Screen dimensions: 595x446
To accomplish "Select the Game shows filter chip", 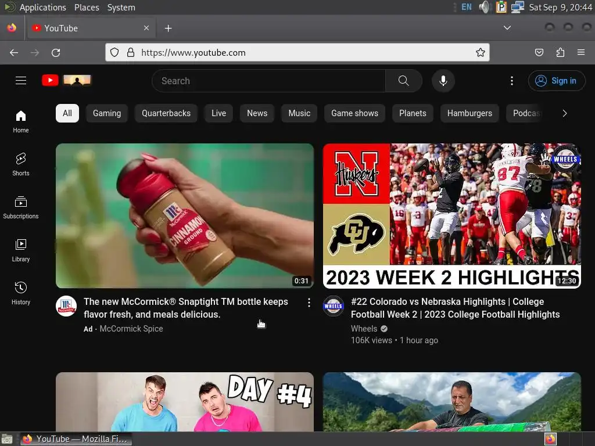I will pos(354,113).
